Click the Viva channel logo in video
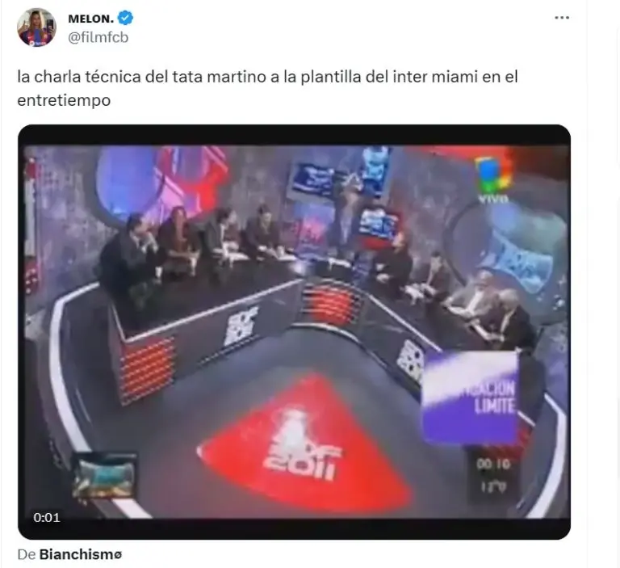The width and height of the screenshot is (620, 568). (493, 180)
